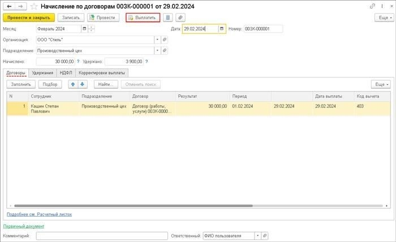The height and width of the screenshot is (242, 396).
Task: Switch to Договоры tab
Action: pos(16,73)
